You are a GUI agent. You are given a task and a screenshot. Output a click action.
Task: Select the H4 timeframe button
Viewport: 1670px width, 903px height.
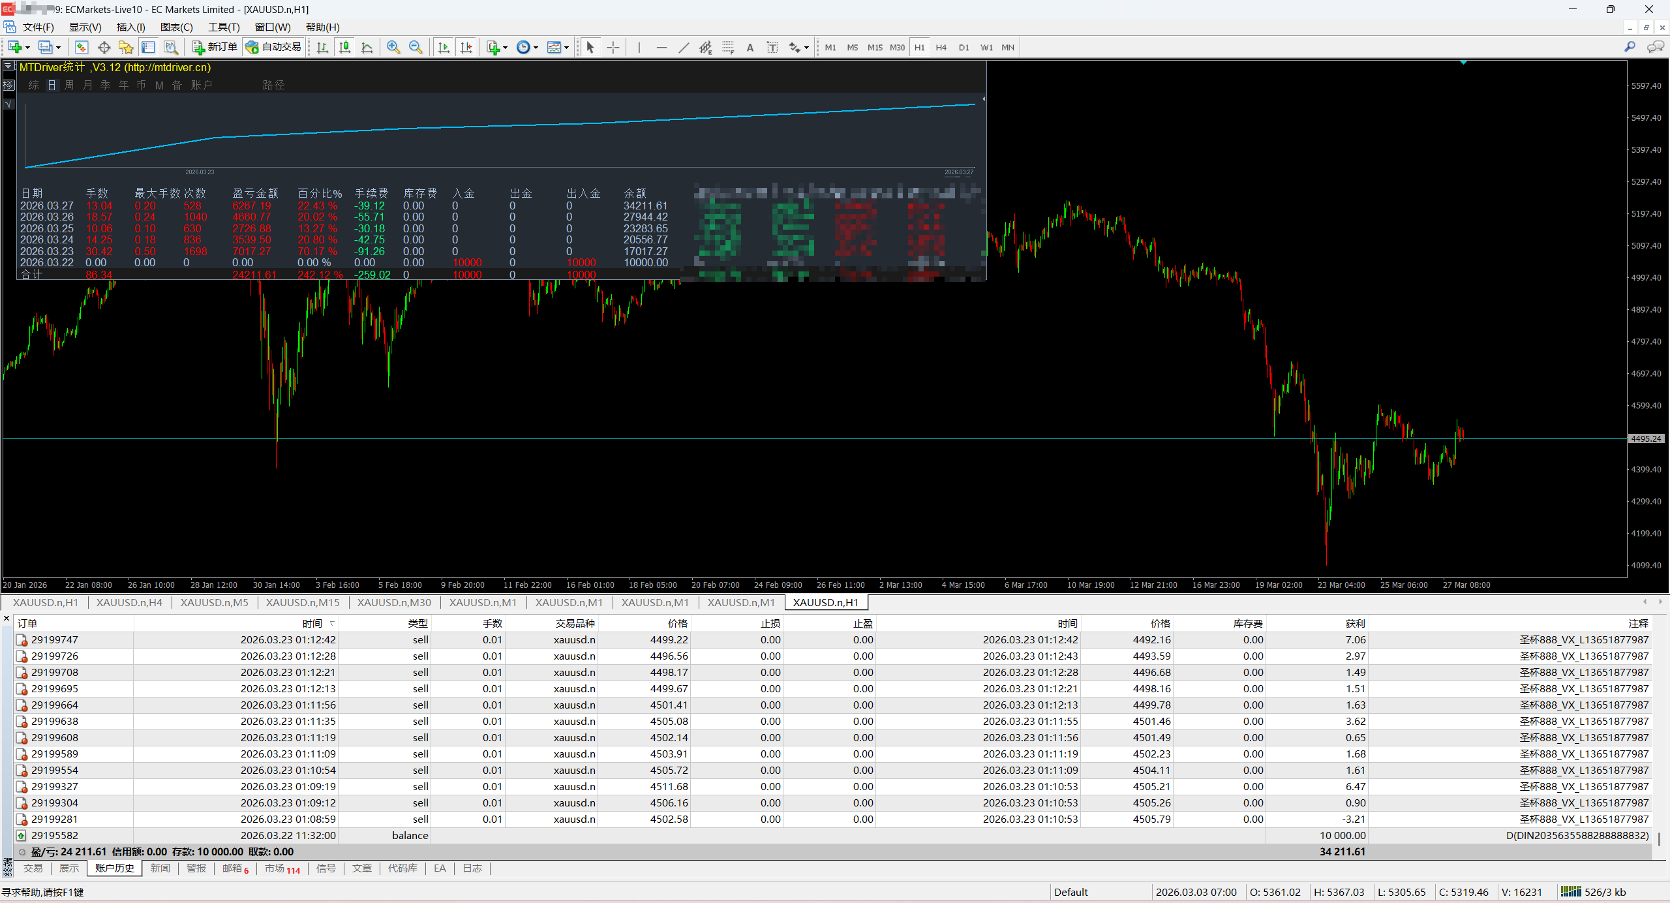tap(941, 47)
